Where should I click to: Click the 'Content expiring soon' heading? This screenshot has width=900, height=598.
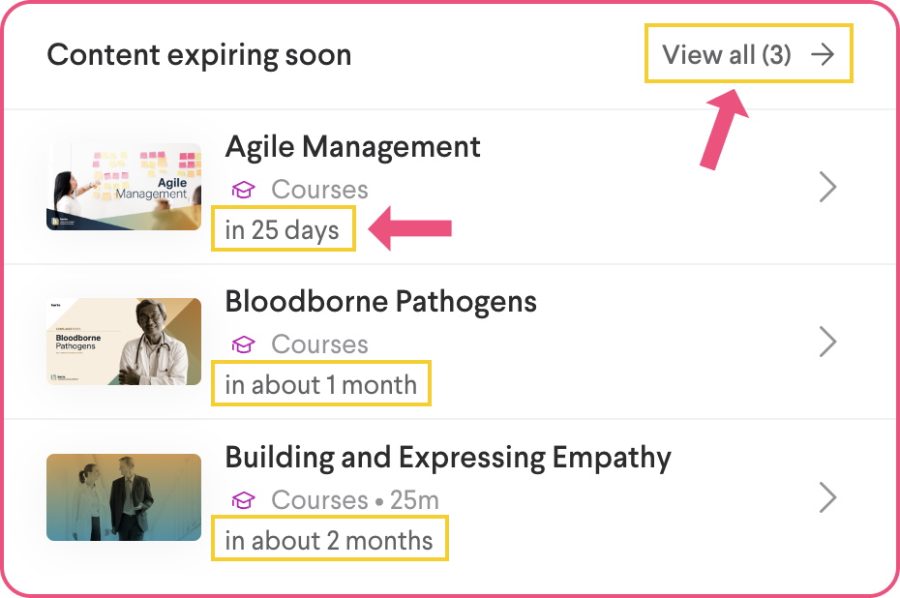coord(198,54)
